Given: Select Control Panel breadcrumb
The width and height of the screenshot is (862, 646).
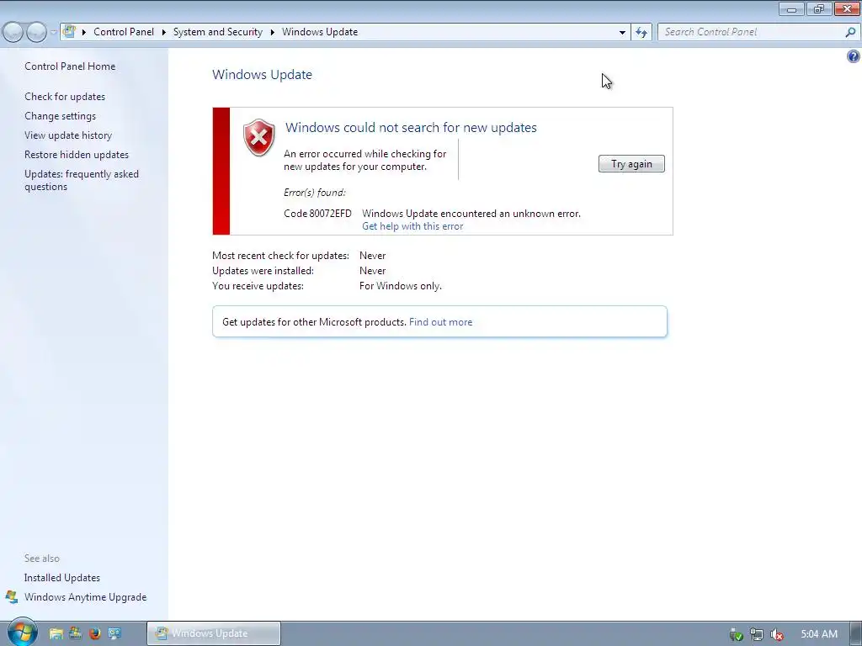Looking at the screenshot, I should point(124,32).
